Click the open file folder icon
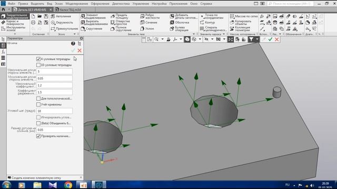 click(39, 16)
